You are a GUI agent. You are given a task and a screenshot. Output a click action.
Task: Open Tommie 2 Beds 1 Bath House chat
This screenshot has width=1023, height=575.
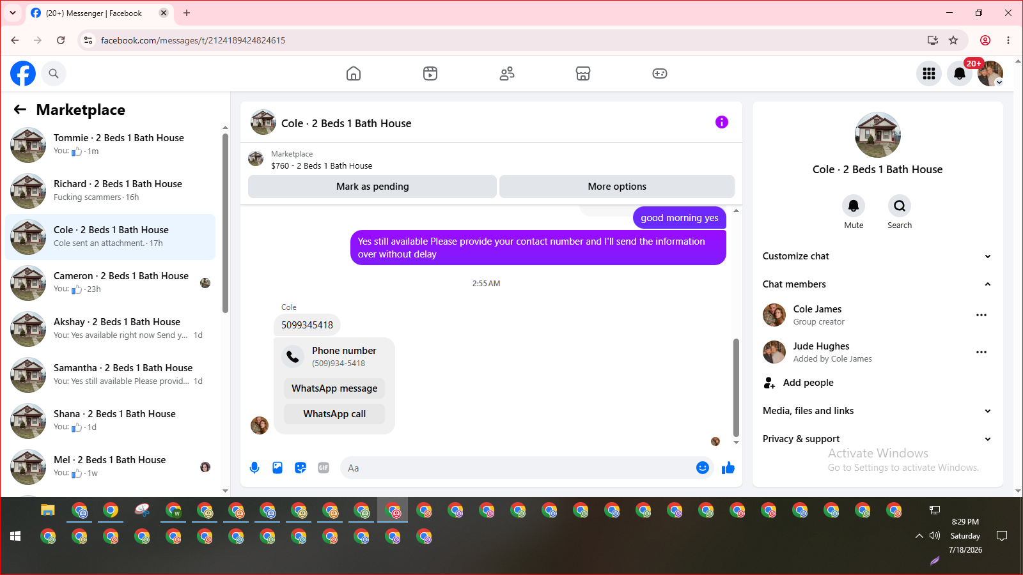111,145
